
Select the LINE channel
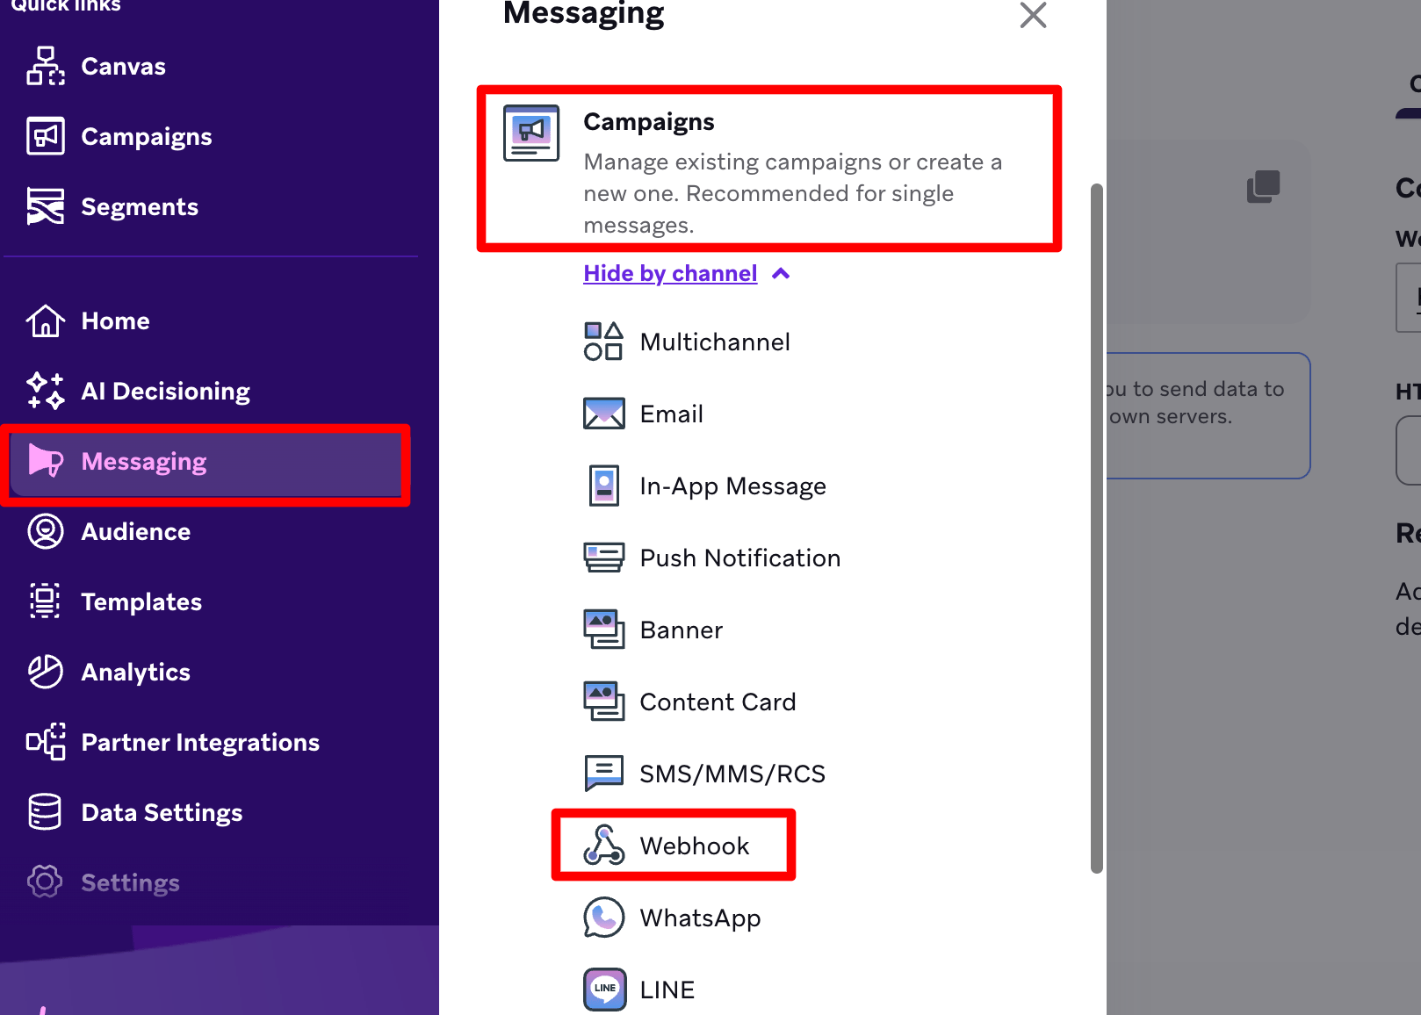click(667, 990)
